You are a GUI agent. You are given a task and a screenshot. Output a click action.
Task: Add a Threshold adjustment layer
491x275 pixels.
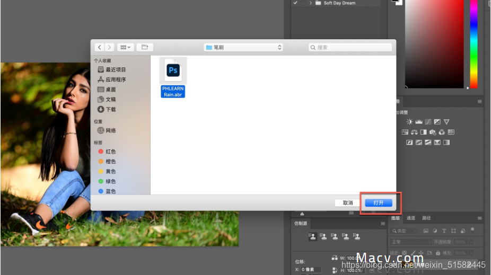[x=428, y=143]
